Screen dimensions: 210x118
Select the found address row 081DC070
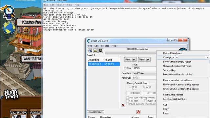pos(104,64)
